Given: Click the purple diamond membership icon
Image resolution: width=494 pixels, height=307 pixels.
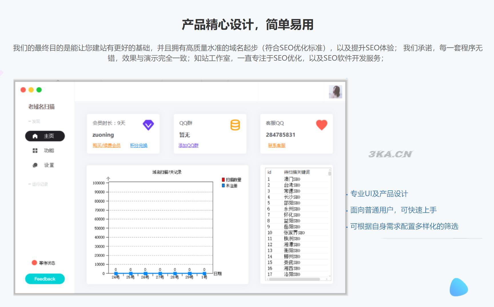Looking at the screenshot, I should [148, 125].
